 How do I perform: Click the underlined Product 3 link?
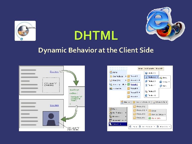coord(134,84)
